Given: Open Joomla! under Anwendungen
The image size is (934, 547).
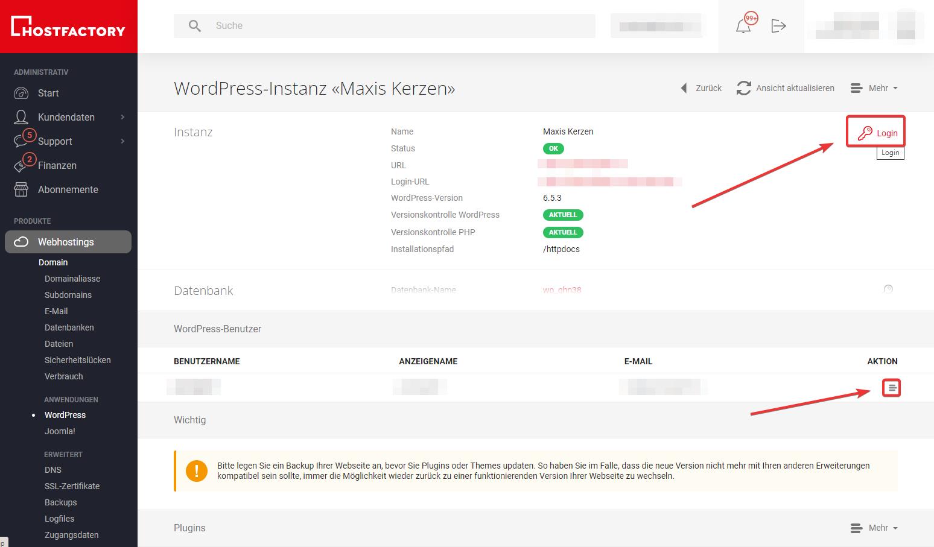Looking at the screenshot, I should point(60,431).
